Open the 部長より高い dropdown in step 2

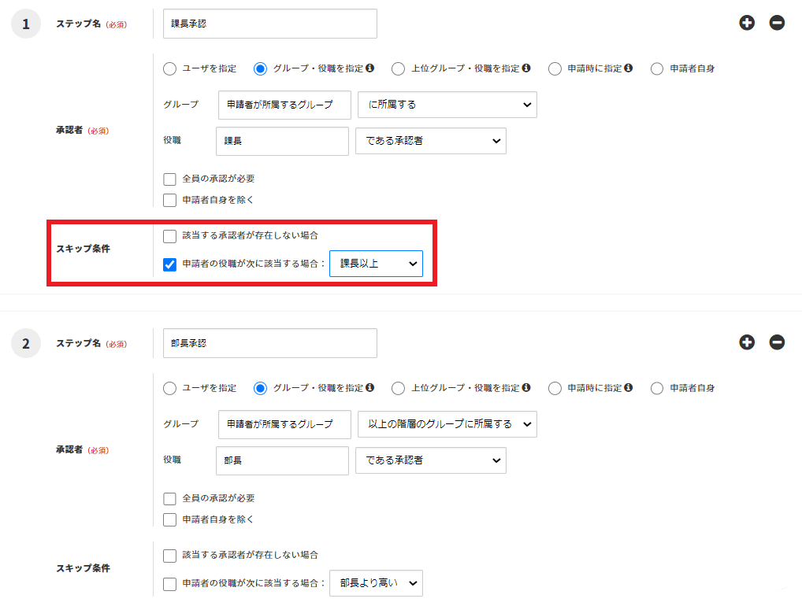376,583
